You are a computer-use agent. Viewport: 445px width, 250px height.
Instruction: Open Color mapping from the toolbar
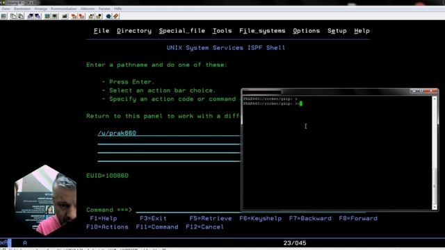pos(54,16)
